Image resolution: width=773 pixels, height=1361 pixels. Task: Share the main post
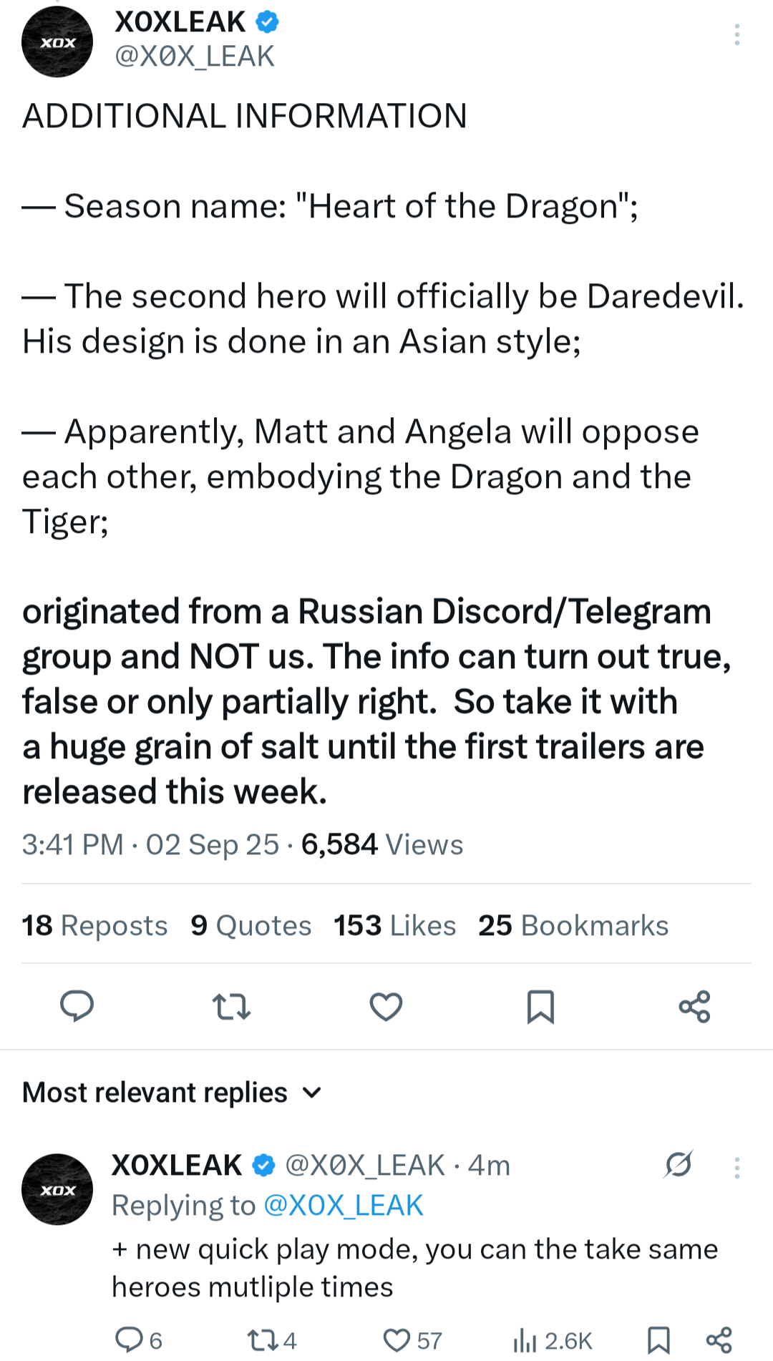[x=694, y=1006]
